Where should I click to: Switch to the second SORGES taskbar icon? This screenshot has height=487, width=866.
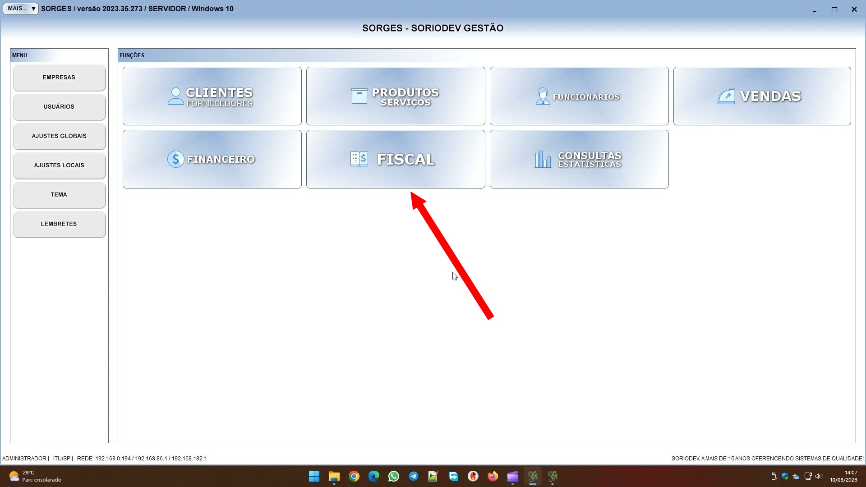click(x=553, y=476)
